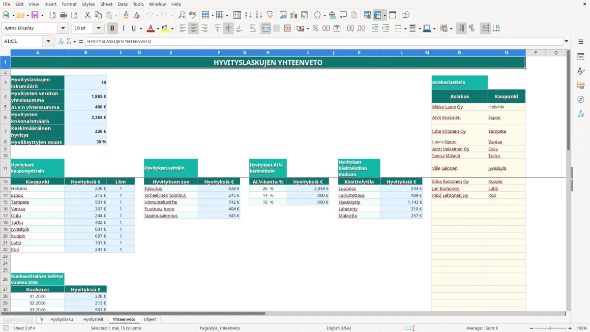The image size is (590, 332).
Task: Click the Cut scissors icon
Action: click(87, 15)
